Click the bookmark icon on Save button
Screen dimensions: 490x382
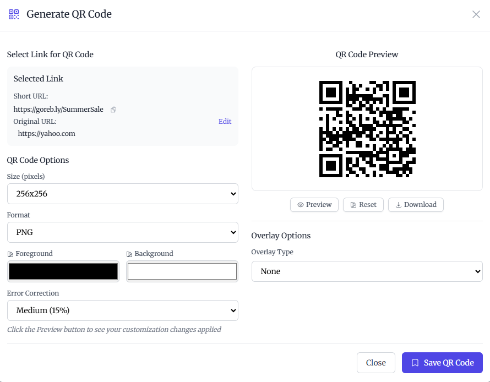point(416,363)
